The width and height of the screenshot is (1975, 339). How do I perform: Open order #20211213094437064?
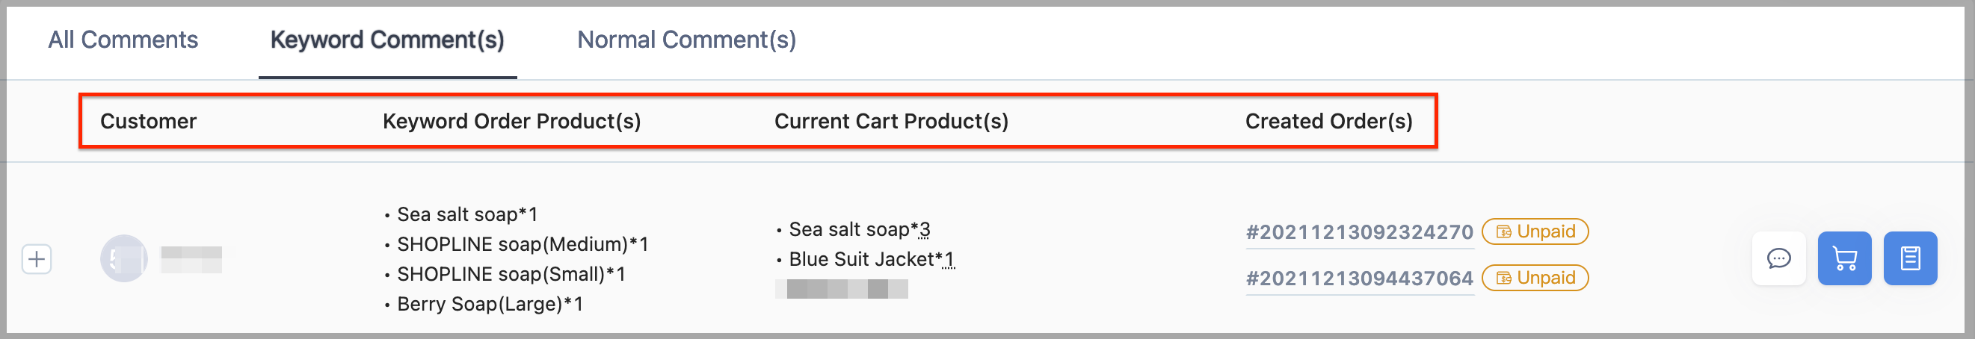click(1358, 278)
